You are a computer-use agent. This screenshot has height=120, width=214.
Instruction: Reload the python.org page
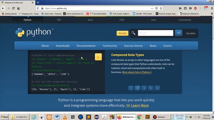coord(13,8)
